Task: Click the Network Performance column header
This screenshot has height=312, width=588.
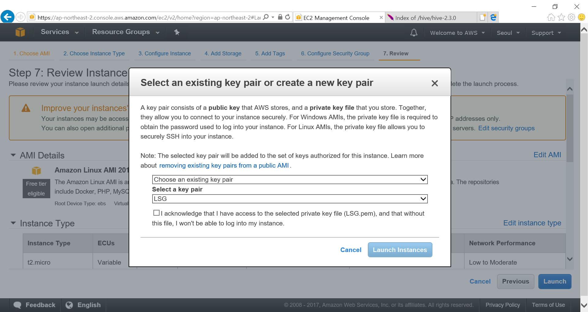Action: point(514,243)
